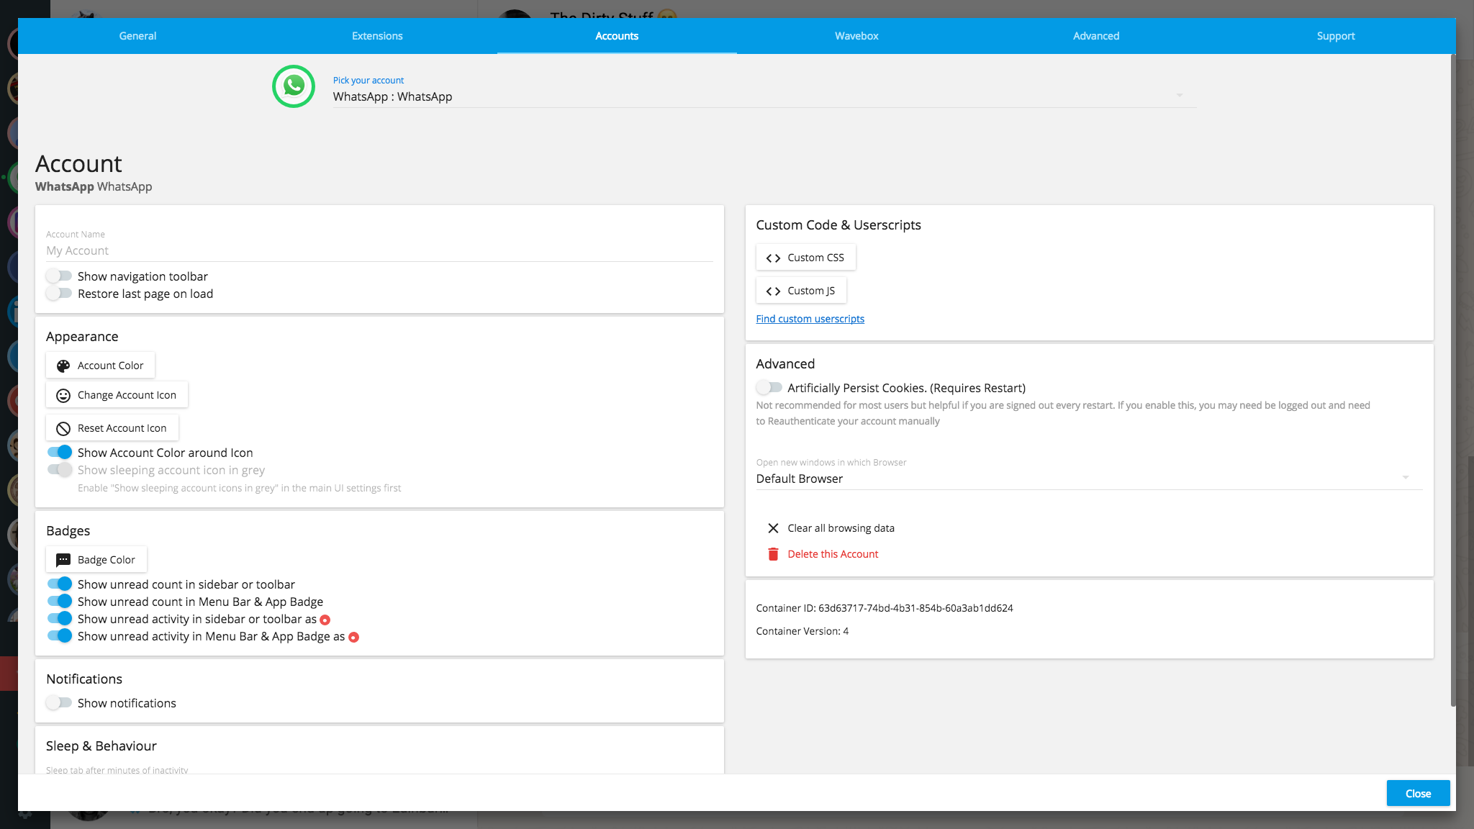The image size is (1474, 829).
Task: Close the settings dialog
Action: click(x=1418, y=794)
